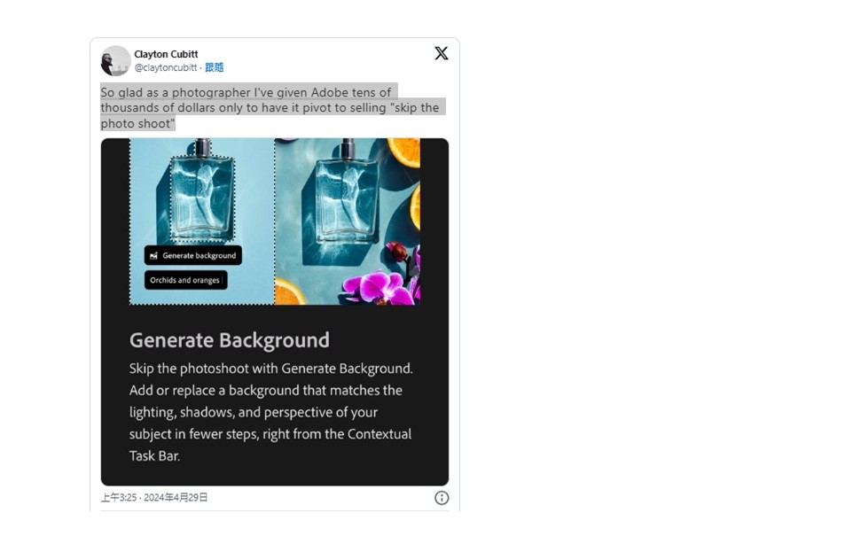Click the 'Orchids and oranges' prompt field
The image size is (845, 536).
186,280
